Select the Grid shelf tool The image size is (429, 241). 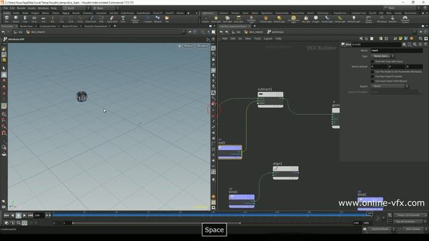coord(44,19)
